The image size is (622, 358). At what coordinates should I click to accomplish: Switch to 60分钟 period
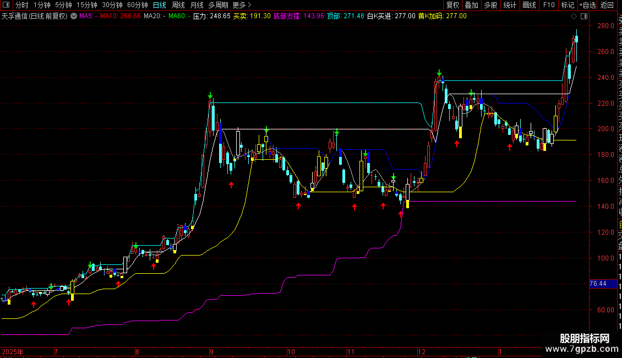click(x=138, y=5)
